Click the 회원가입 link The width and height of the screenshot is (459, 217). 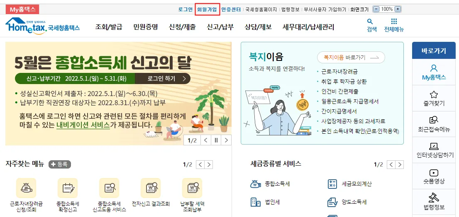click(207, 10)
